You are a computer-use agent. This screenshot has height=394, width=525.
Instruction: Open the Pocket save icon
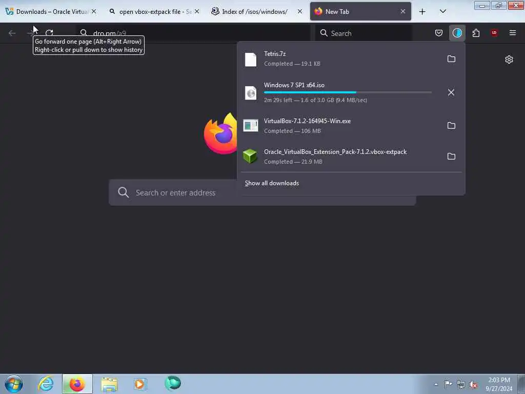point(439,33)
